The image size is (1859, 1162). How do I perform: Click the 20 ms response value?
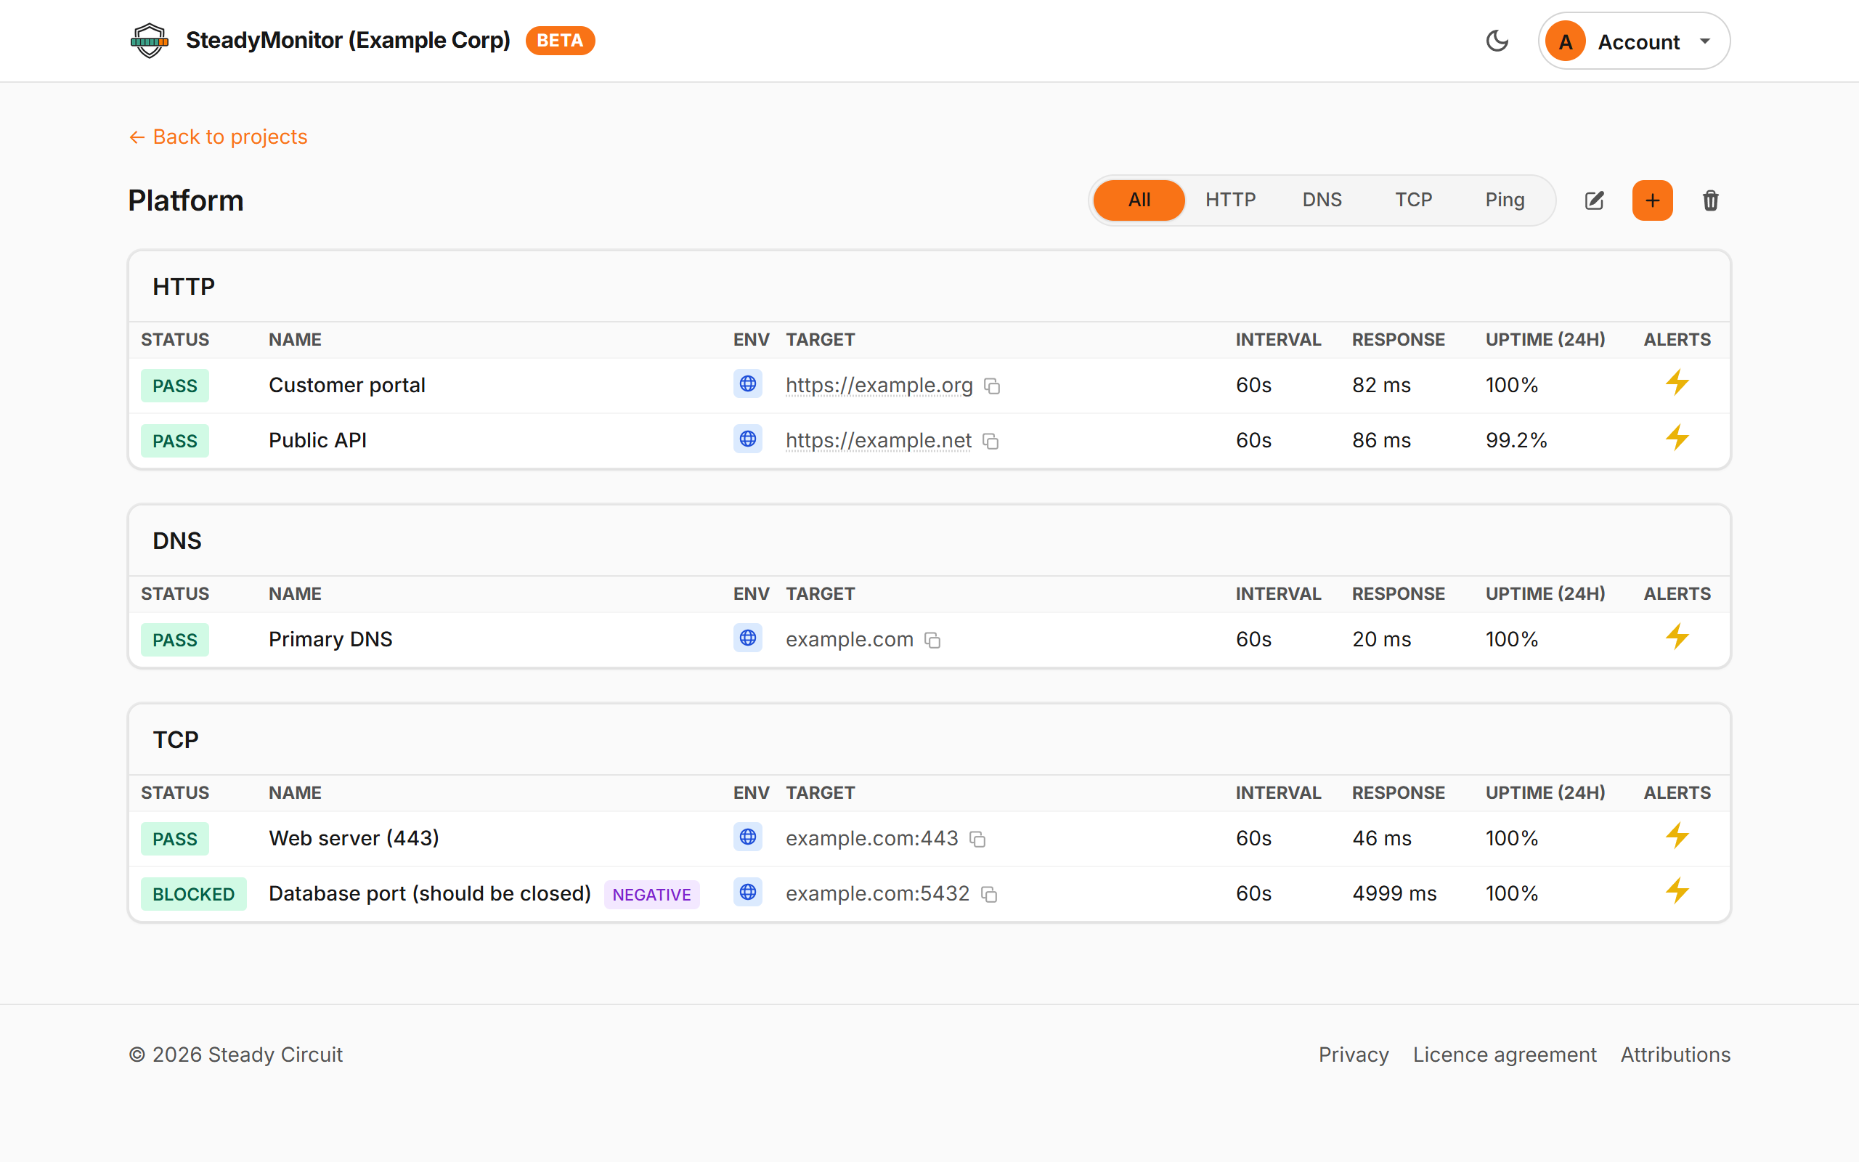pyautogui.click(x=1381, y=639)
